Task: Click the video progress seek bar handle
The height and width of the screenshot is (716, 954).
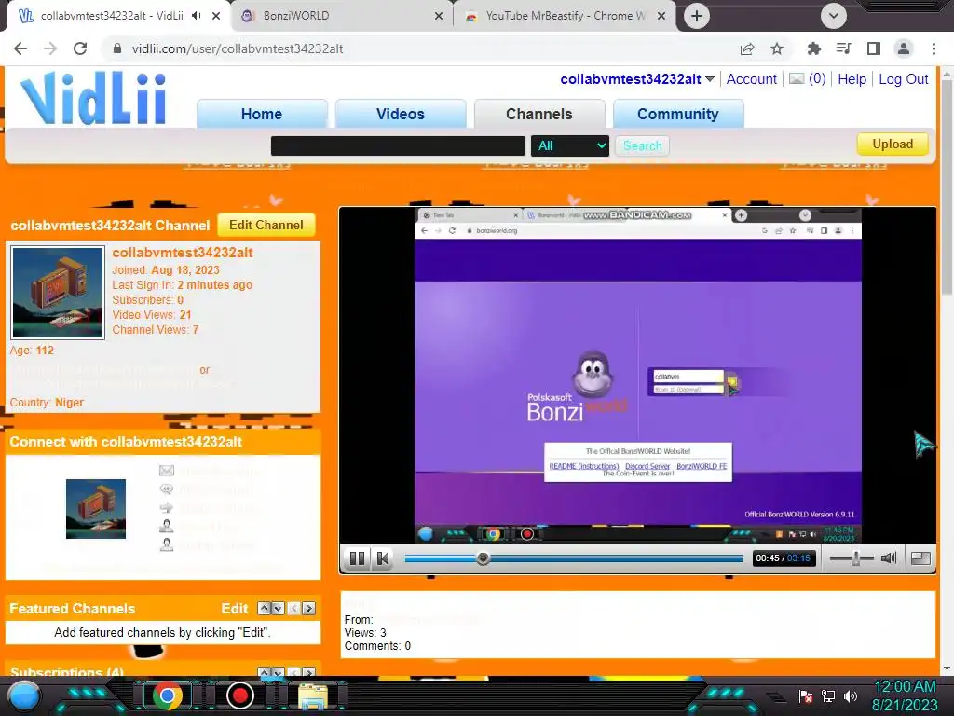Action: pyautogui.click(x=484, y=558)
